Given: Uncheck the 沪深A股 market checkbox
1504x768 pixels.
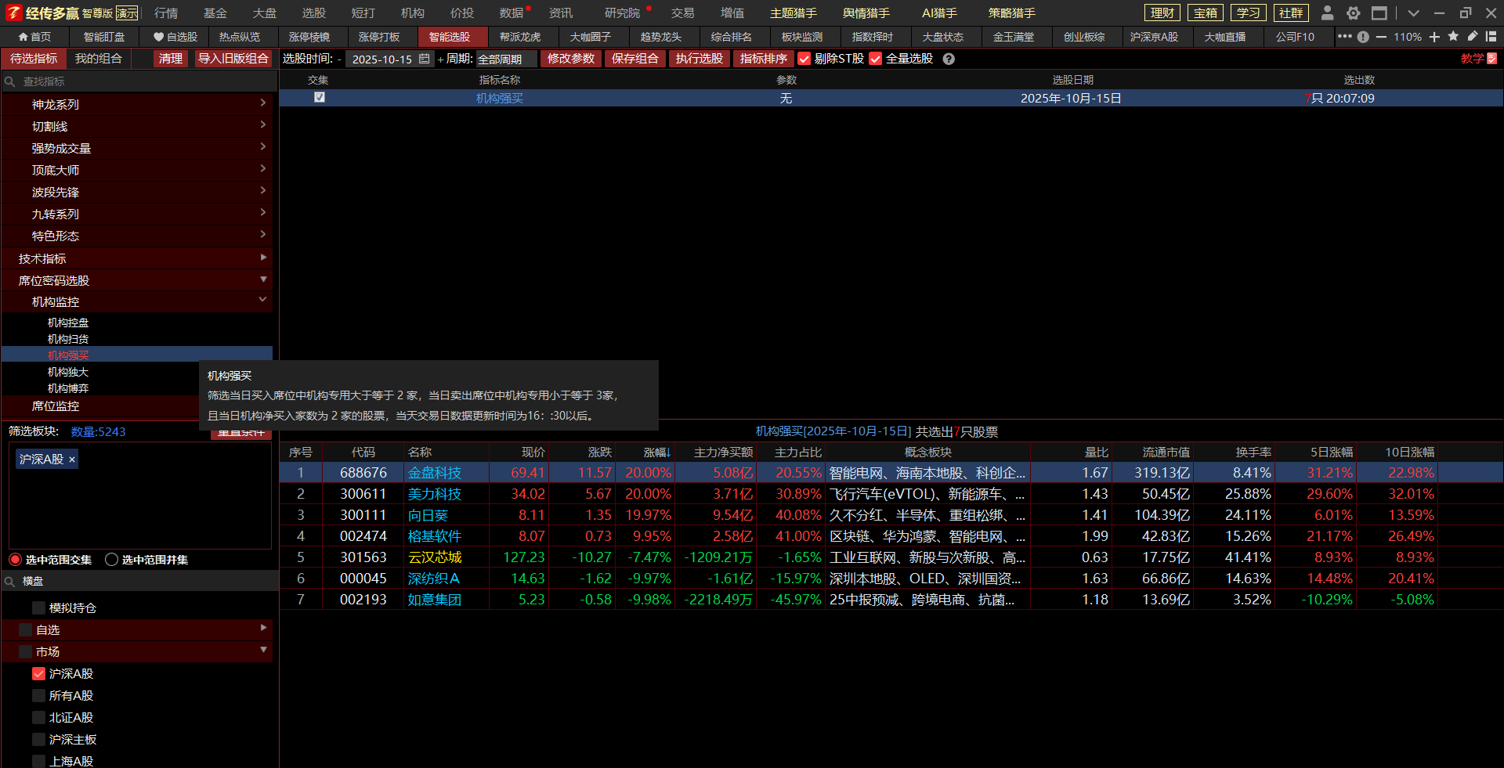Looking at the screenshot, I should 38,673.
